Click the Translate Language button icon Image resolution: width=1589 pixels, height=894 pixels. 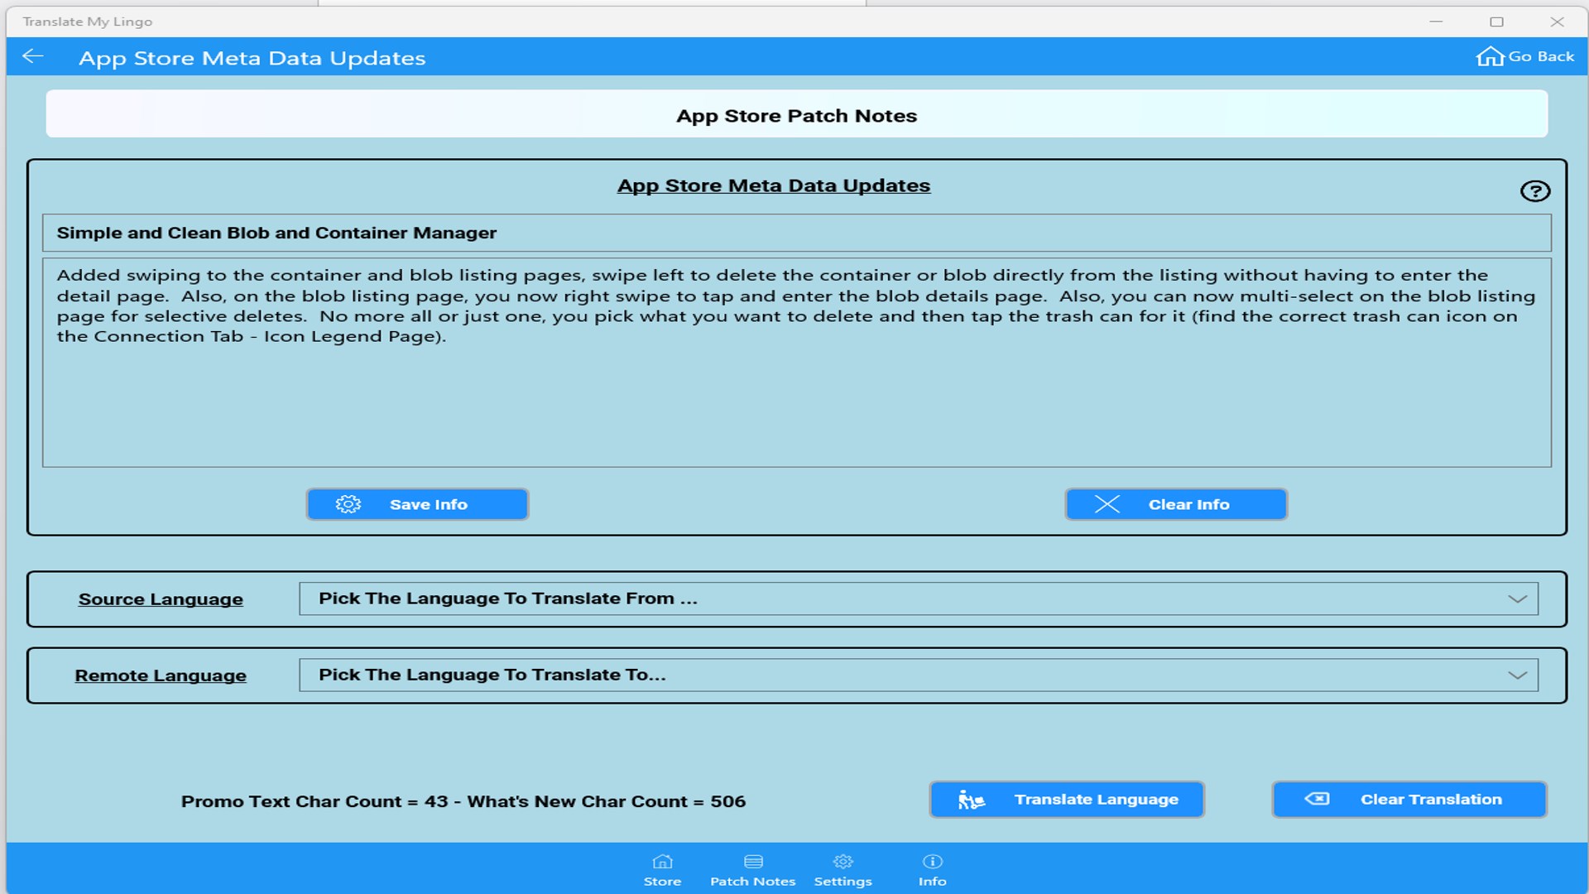pos(971,800)
